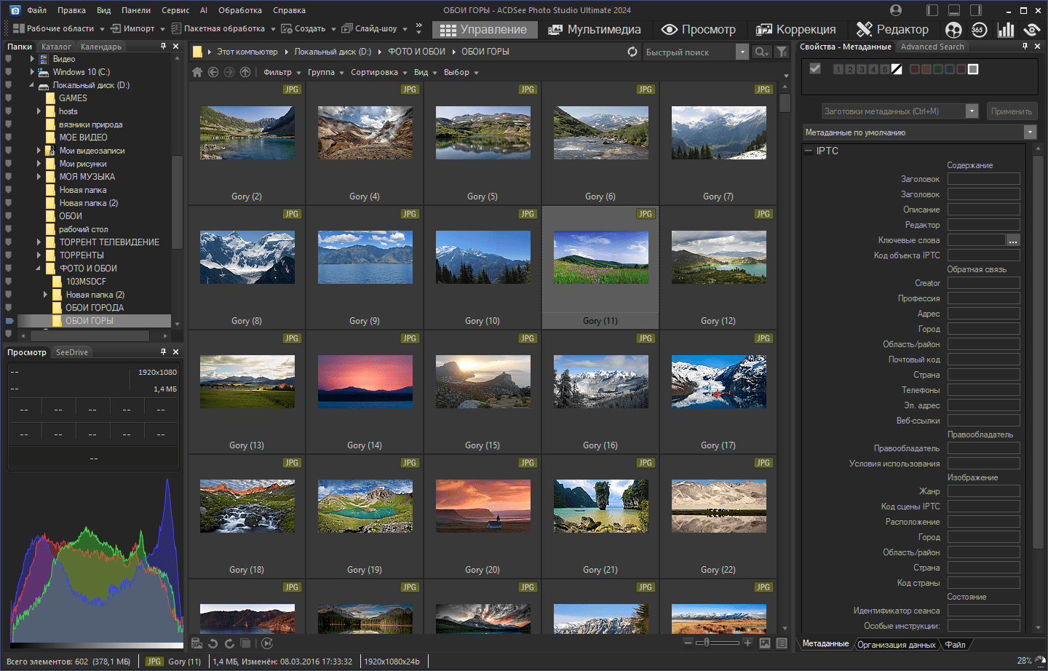Switch to the Календарь tab
This screenshot has width=1048, height=671.
point(101,47)
